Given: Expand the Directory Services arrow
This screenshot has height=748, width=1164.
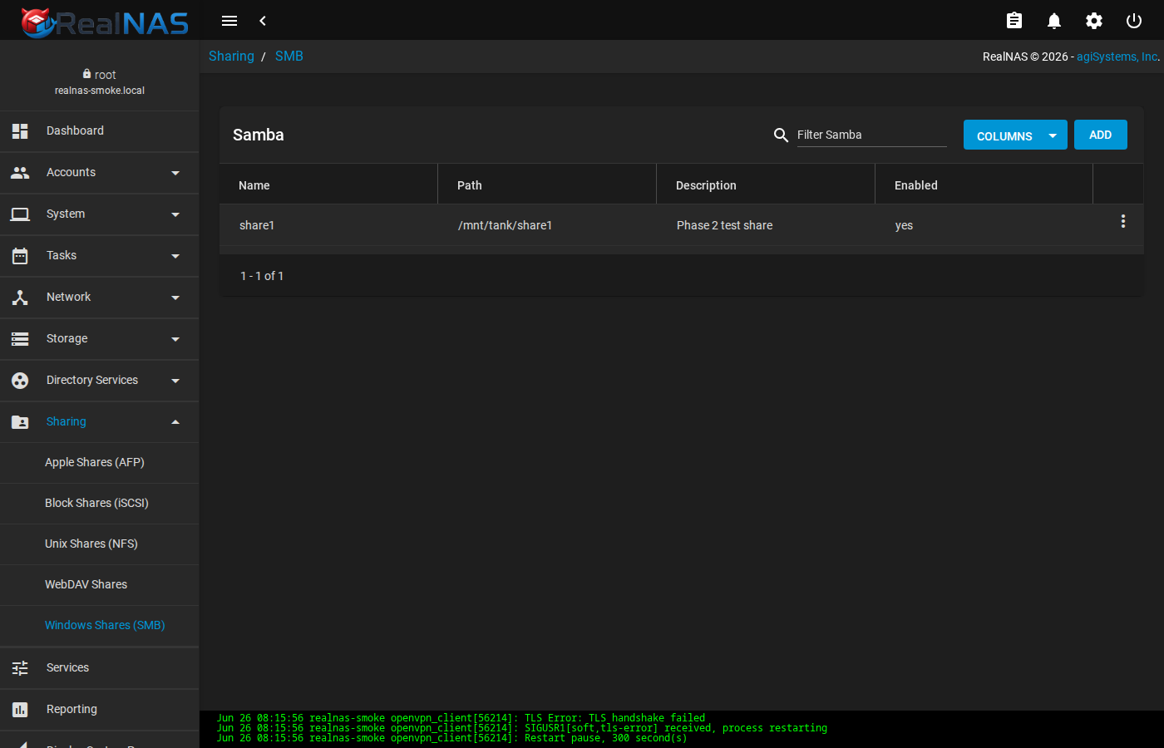Looking at the screenshot, I should pyautogui.click(x=175, y=381).
